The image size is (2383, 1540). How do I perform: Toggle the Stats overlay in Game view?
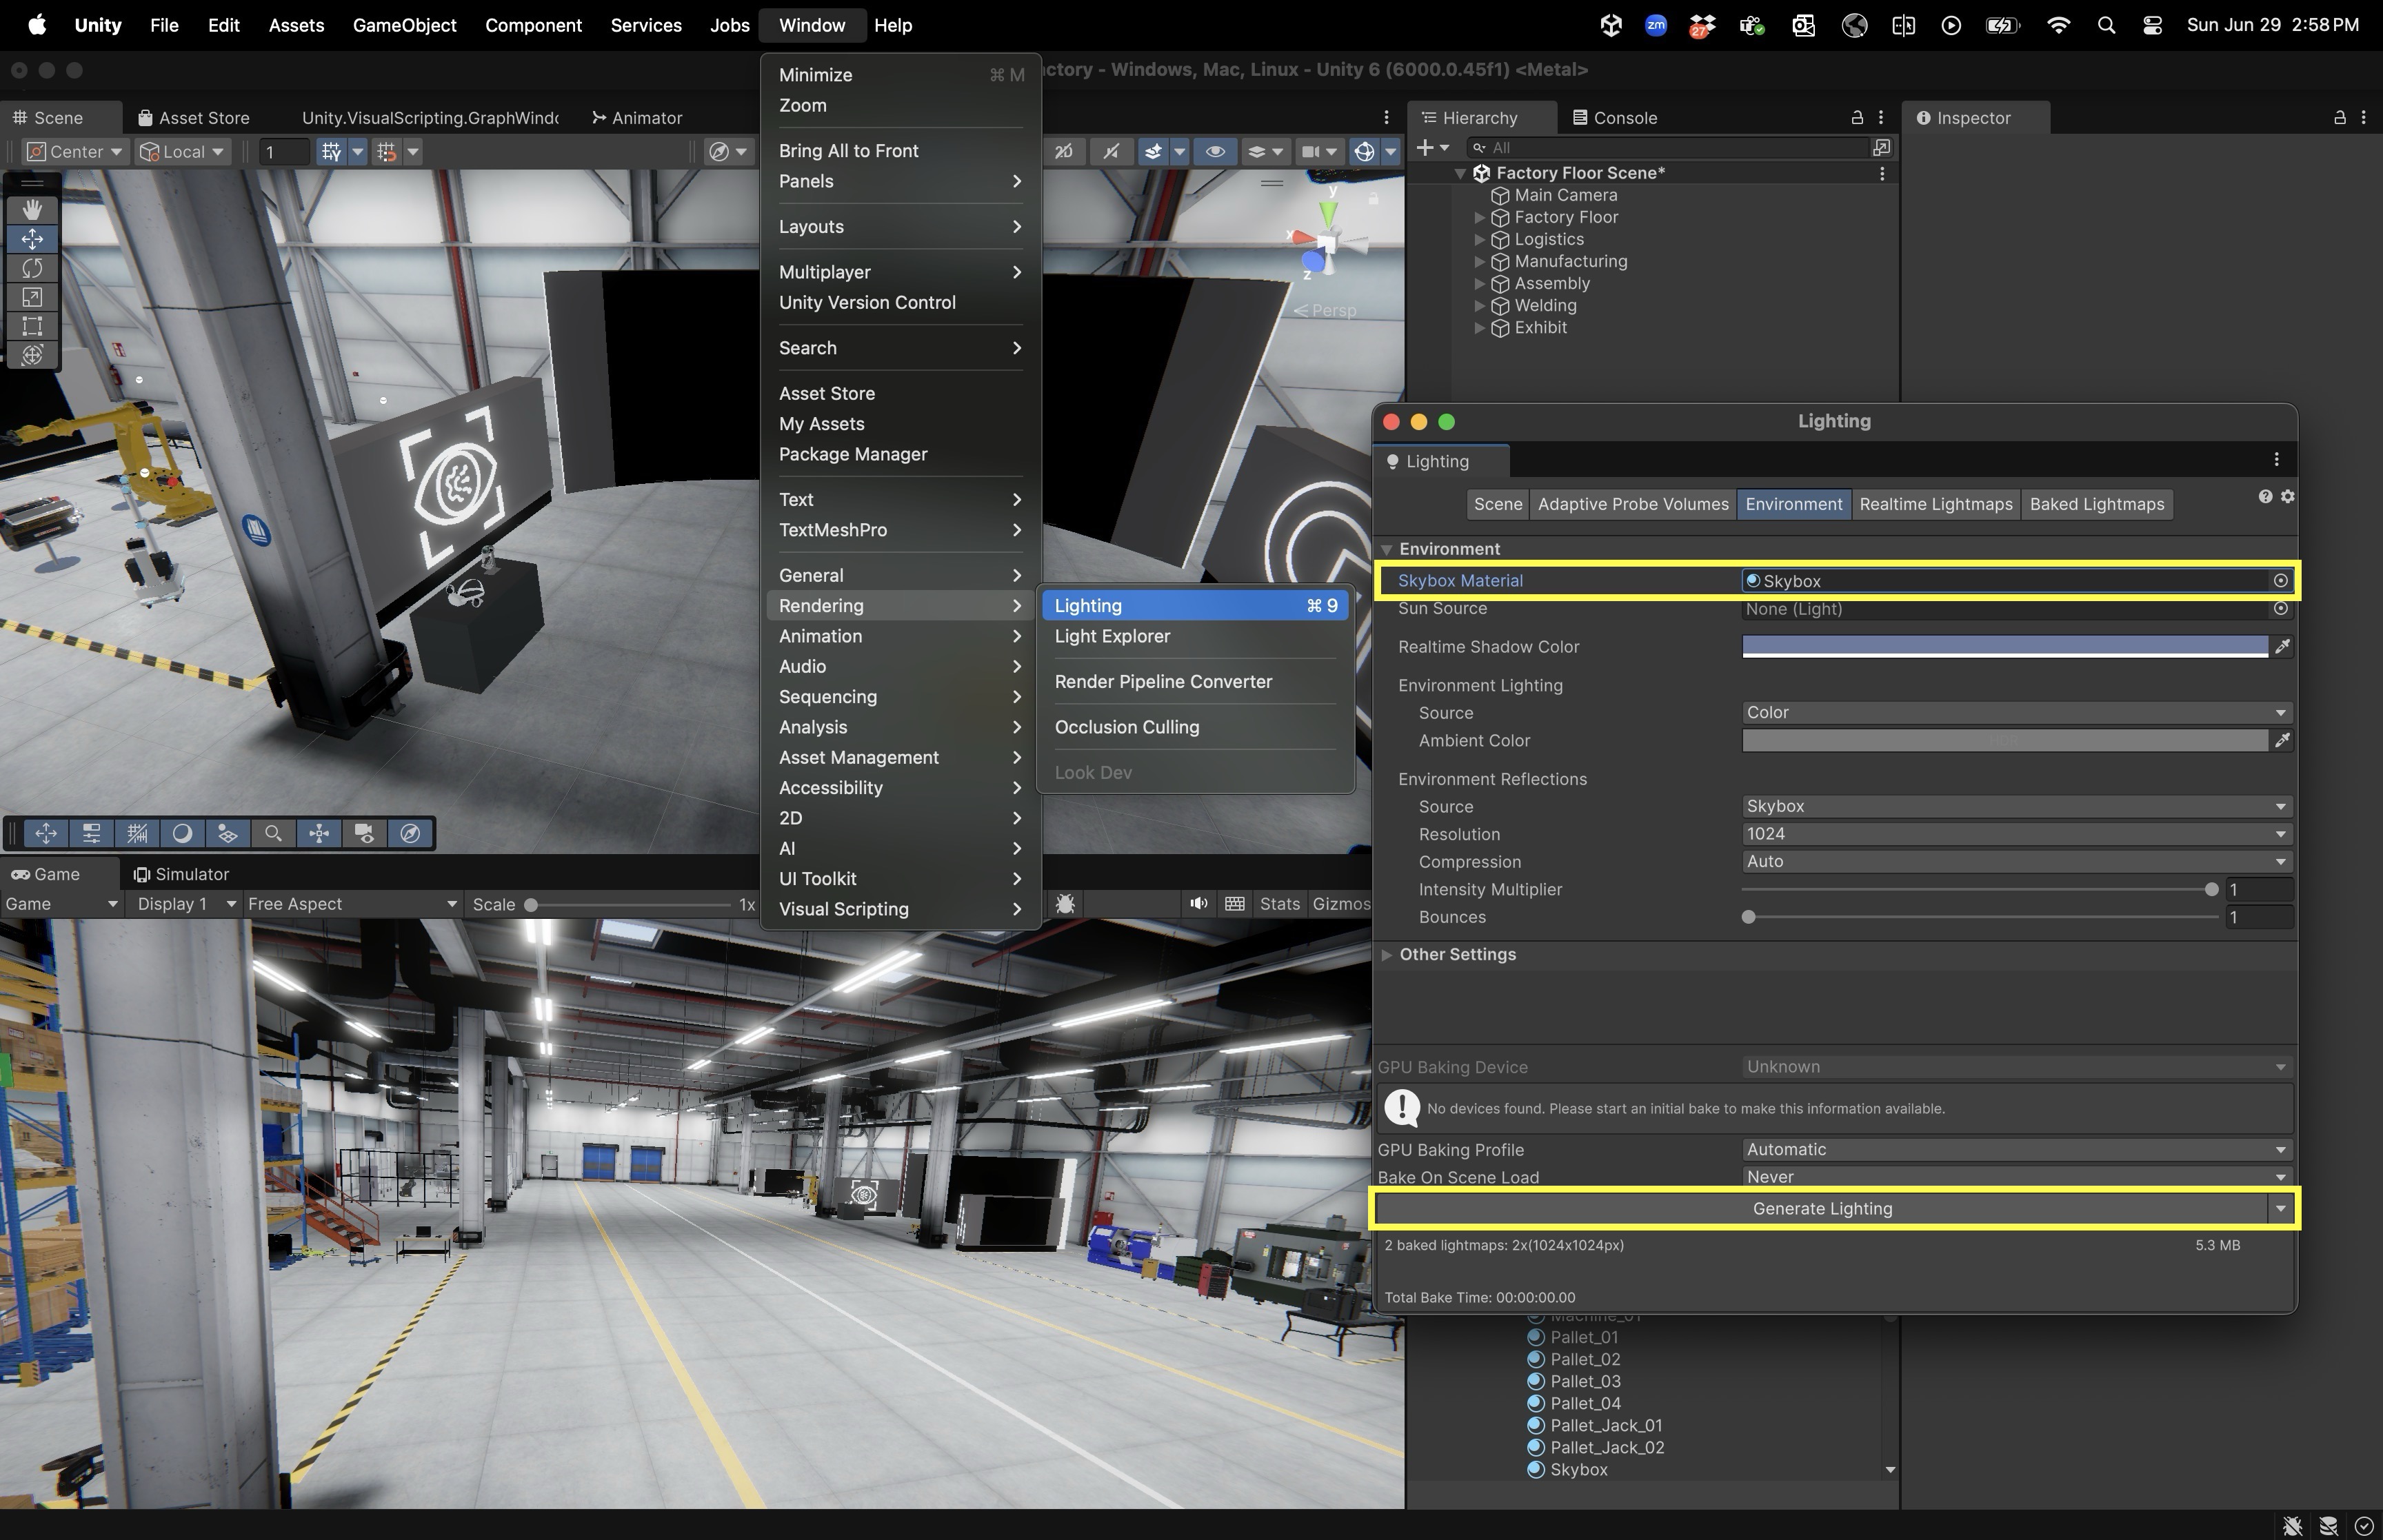pos(1279,904)
